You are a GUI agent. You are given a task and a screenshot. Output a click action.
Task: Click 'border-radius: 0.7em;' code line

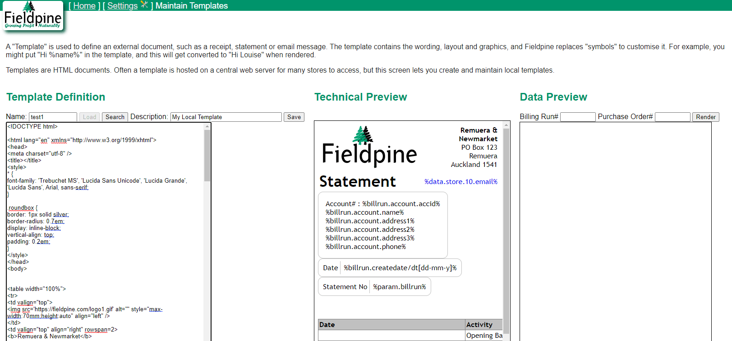click(x=36, y=221)
